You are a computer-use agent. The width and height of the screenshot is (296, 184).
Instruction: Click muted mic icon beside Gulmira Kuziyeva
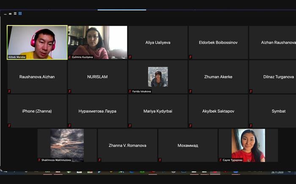[x=70, y=57]
